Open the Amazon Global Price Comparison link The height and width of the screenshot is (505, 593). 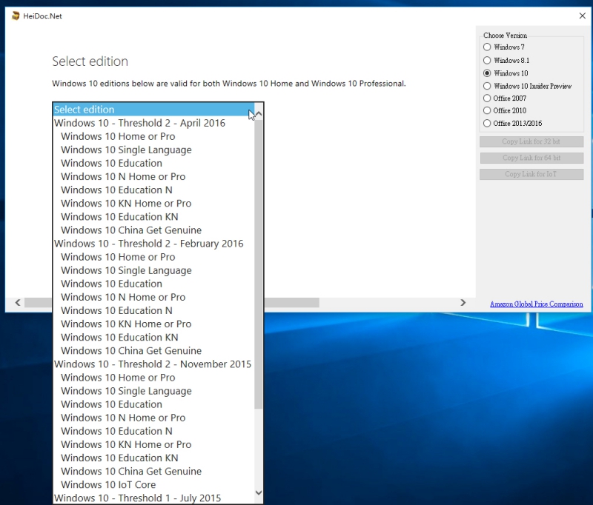[536, 304]
